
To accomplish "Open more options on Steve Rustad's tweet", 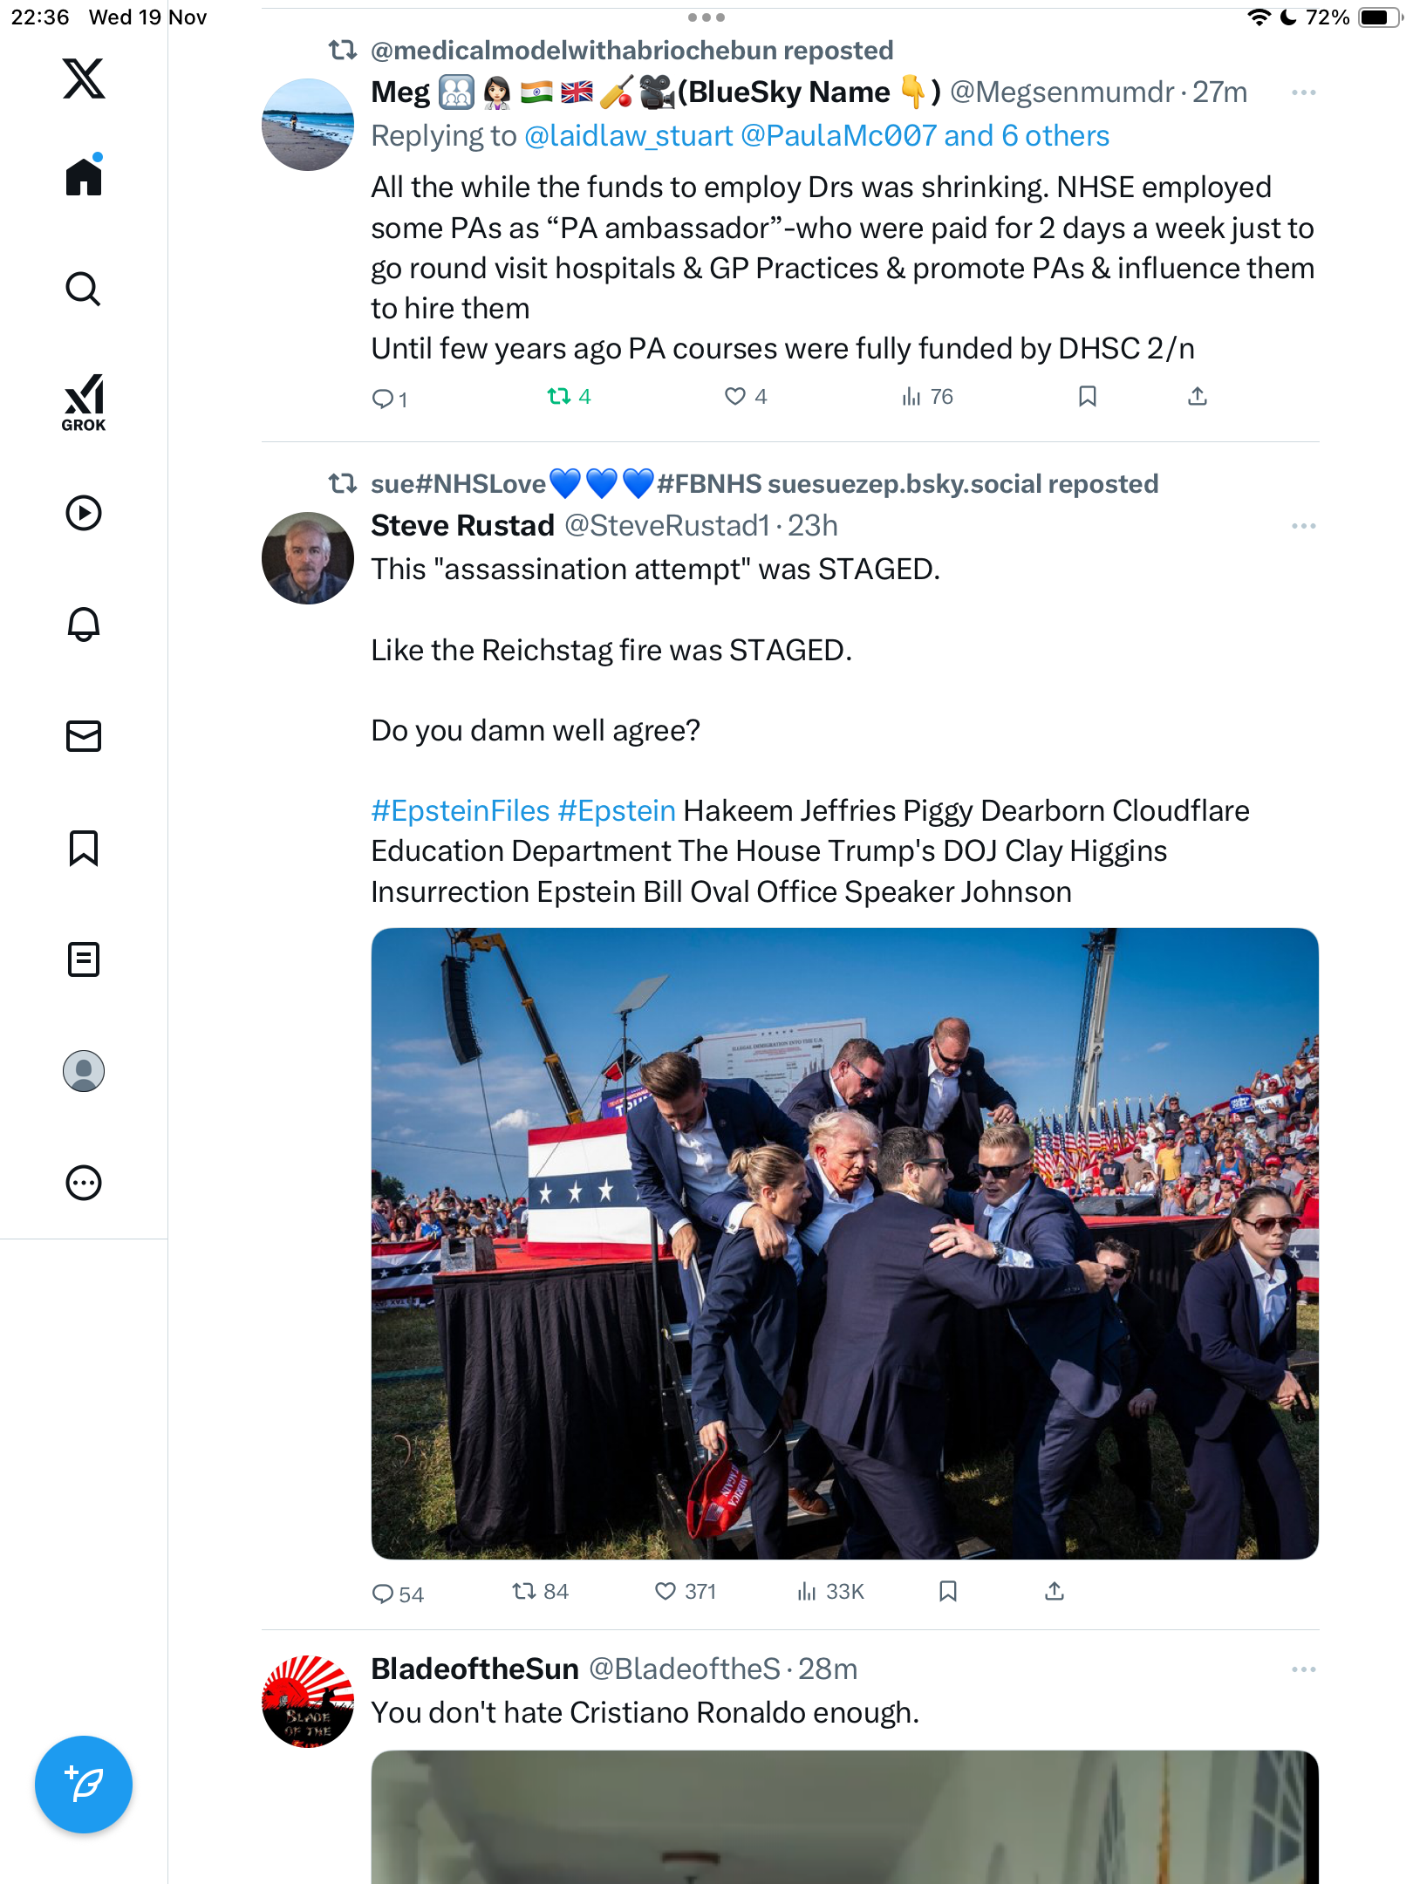I will click(1303, 526).
